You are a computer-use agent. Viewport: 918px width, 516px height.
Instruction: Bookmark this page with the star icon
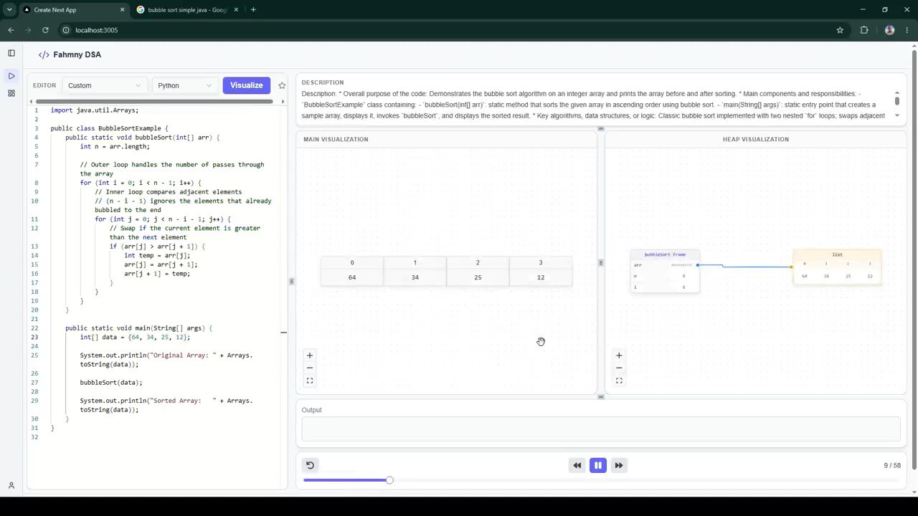tap(840, 30)
